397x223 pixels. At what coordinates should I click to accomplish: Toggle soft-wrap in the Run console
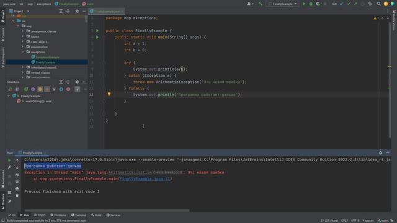[17, 175]
